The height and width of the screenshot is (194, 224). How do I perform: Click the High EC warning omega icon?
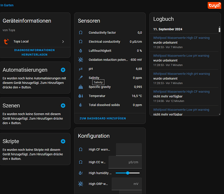click(81, 162)
